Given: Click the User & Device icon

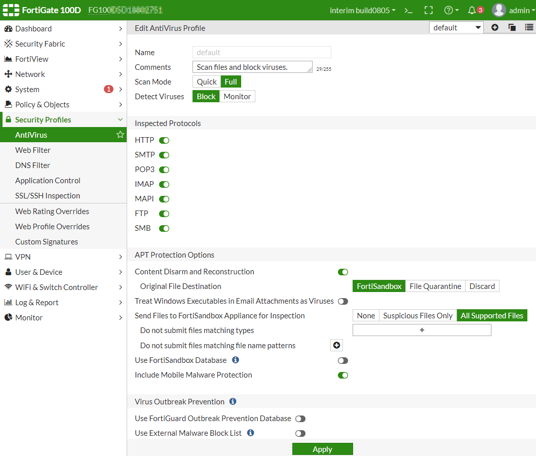Looking at the screenshot, I should (x=8, y=272).
